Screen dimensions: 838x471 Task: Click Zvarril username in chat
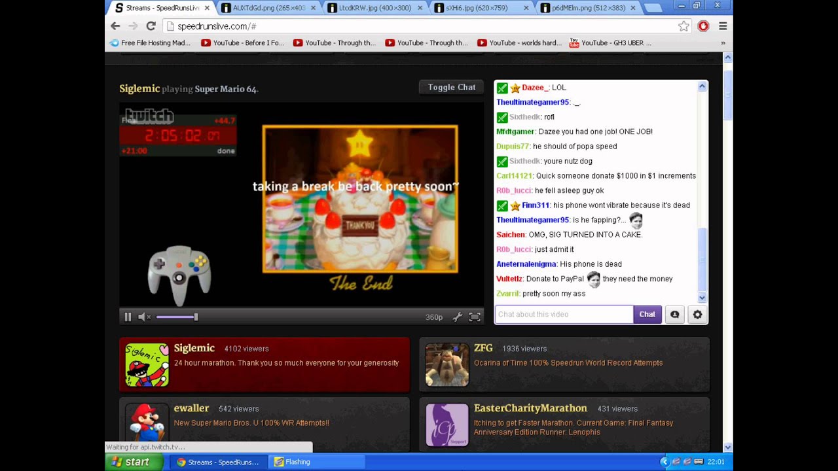508,294
